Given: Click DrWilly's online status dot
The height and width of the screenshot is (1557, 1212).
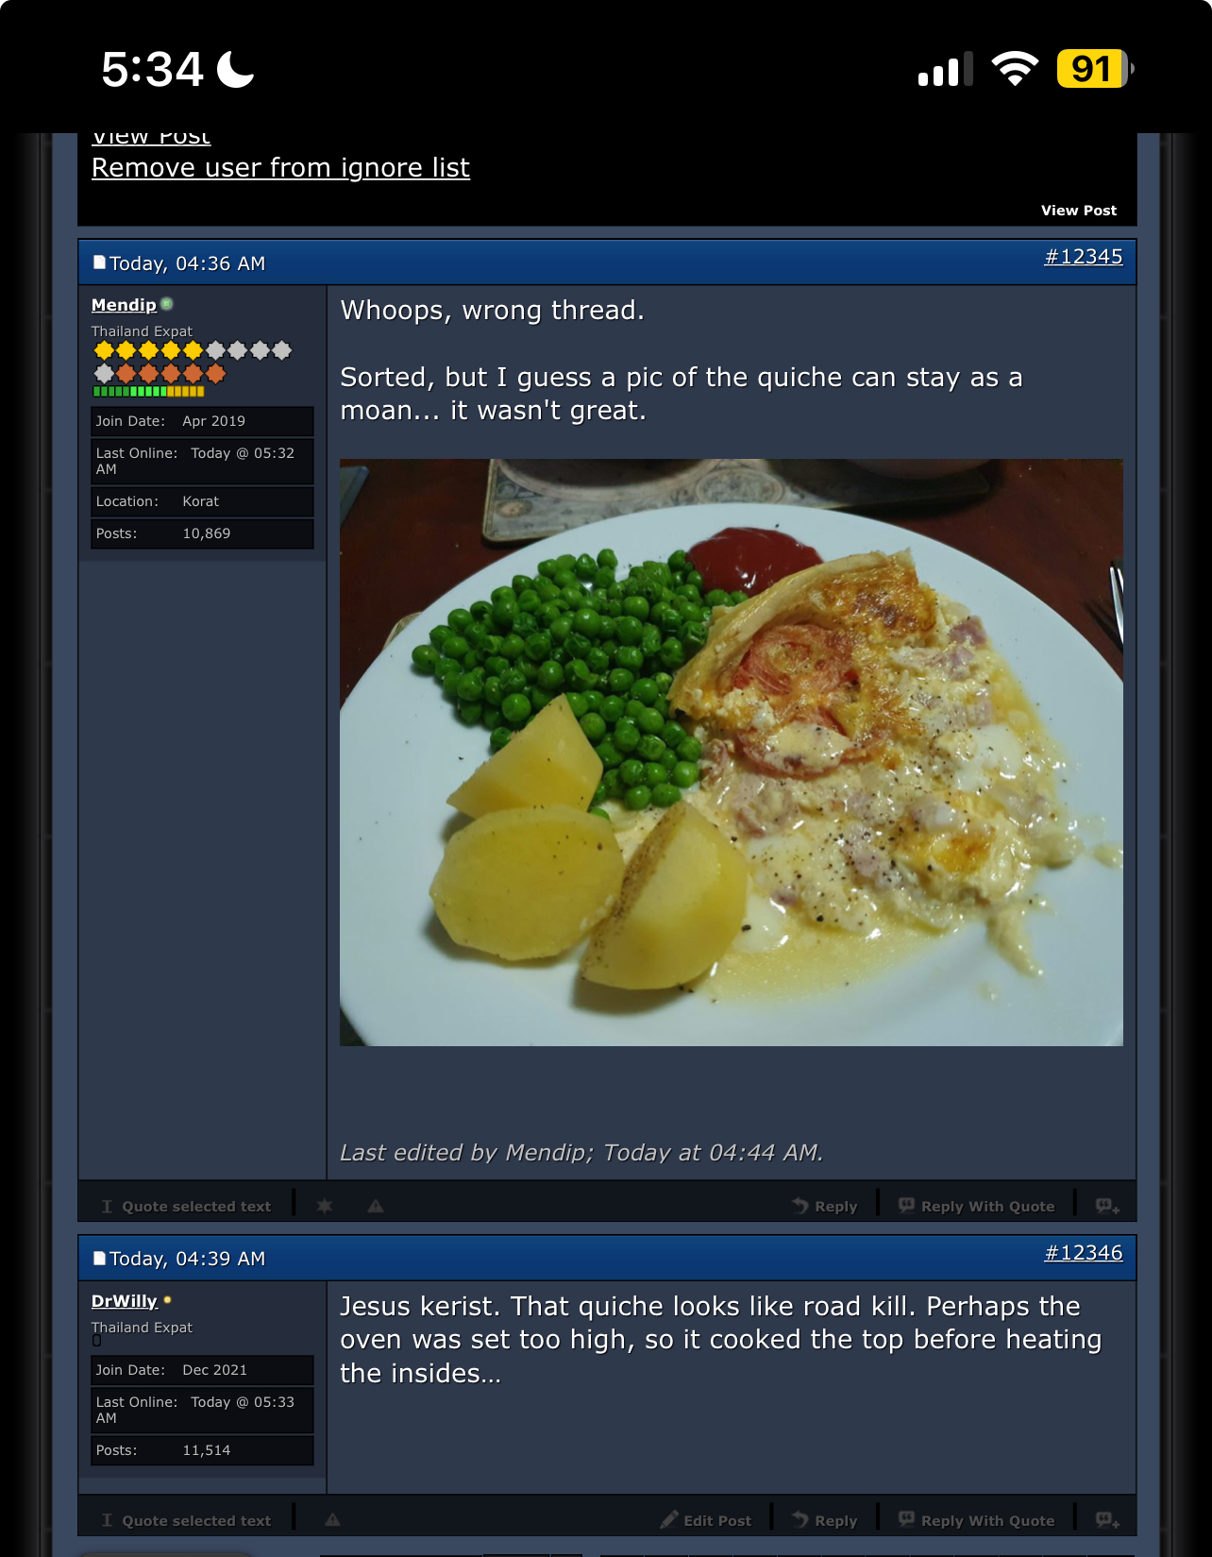Looking at the screenshot, I should 167,1300.
